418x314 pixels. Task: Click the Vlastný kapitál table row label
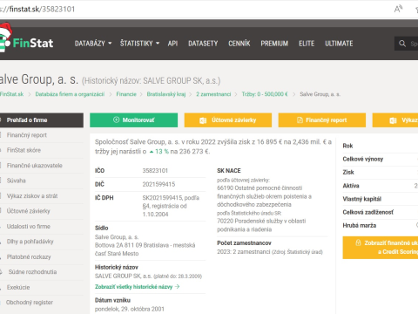coord(362,199)
